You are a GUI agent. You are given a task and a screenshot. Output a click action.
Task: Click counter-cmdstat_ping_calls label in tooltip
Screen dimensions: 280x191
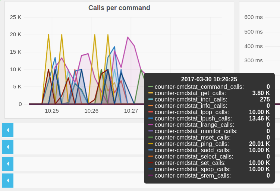point(192,144)
